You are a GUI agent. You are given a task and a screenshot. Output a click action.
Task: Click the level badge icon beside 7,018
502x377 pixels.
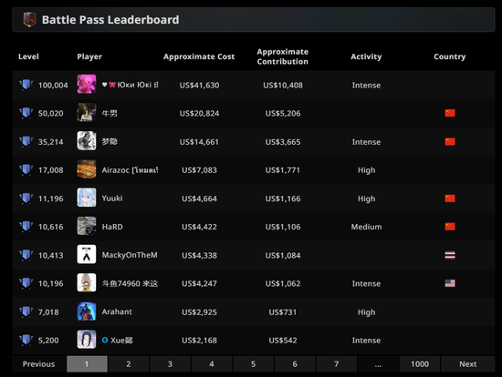[26, 311]
